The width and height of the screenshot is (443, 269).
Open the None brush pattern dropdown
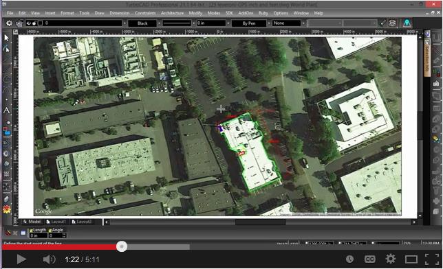303,23
